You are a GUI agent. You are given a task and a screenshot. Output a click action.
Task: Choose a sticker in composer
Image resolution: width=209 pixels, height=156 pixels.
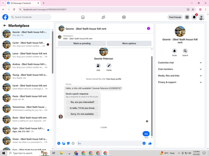pyautogui.click(x=68, y=143)
